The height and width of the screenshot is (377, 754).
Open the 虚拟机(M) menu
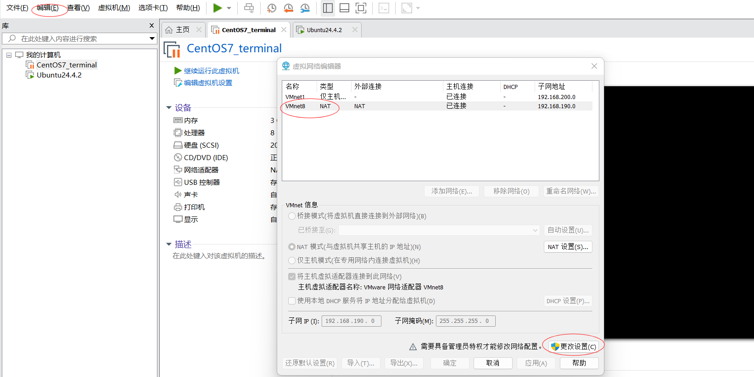pos(114,8)
